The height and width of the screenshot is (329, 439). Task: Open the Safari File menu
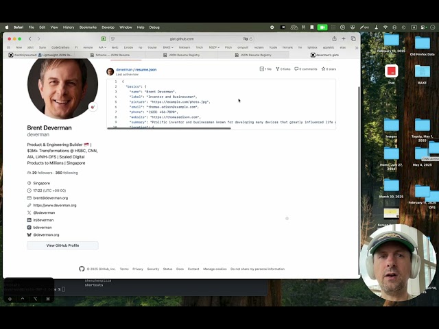click(32, 27)
